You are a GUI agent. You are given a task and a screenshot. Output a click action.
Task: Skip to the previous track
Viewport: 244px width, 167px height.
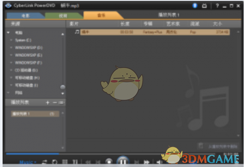[98, 162]
